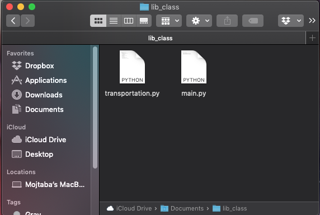Click the Edit Tags toolbar button
The height and width of the screenshot is (215, 320).
pos(253,21)
